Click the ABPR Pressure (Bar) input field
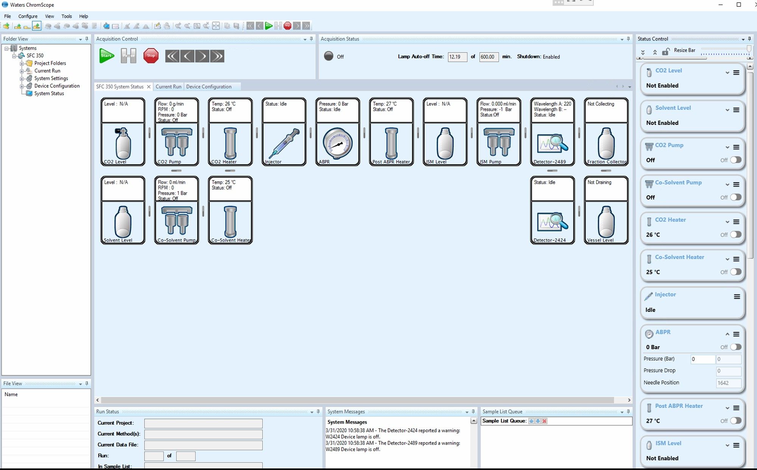Screen dimensions: 757x470 (x=702, y=359)
